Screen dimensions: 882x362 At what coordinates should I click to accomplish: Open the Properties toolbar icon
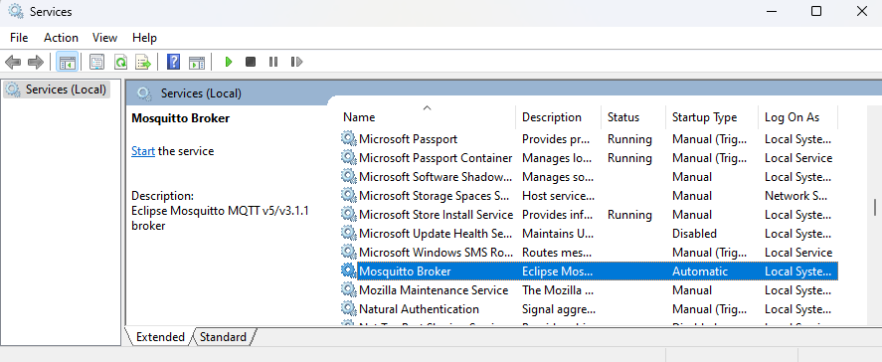[97, 62]
